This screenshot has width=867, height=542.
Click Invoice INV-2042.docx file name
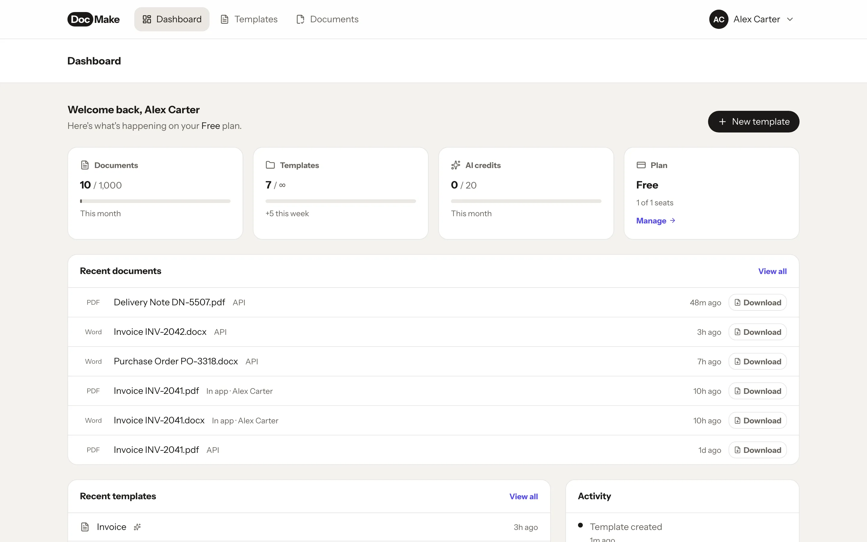(x=160, y=332)
